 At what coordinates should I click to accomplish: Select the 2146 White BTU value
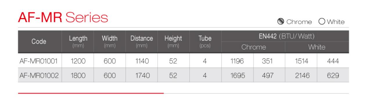click(301, 75)
